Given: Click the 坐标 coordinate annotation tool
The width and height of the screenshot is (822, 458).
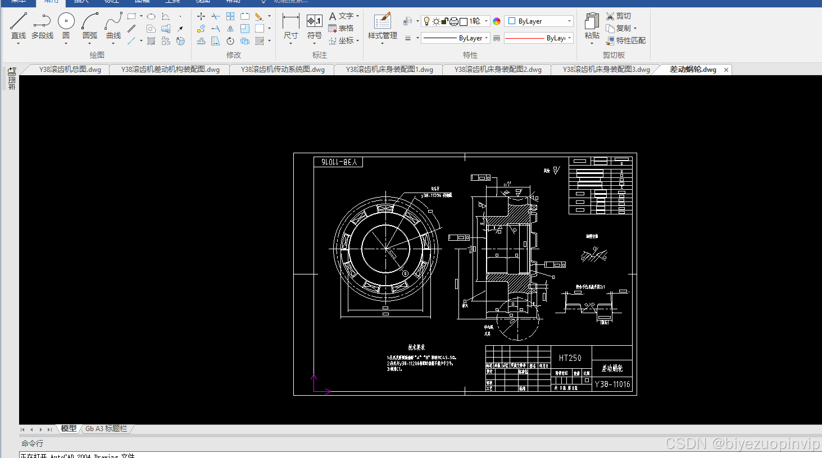Looking at the screenshot, I should [341, 40].
